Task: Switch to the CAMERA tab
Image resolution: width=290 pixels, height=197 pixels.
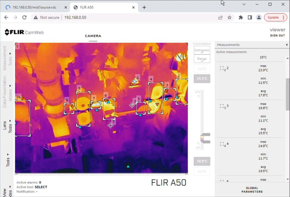Action: (x=93, y=36)
